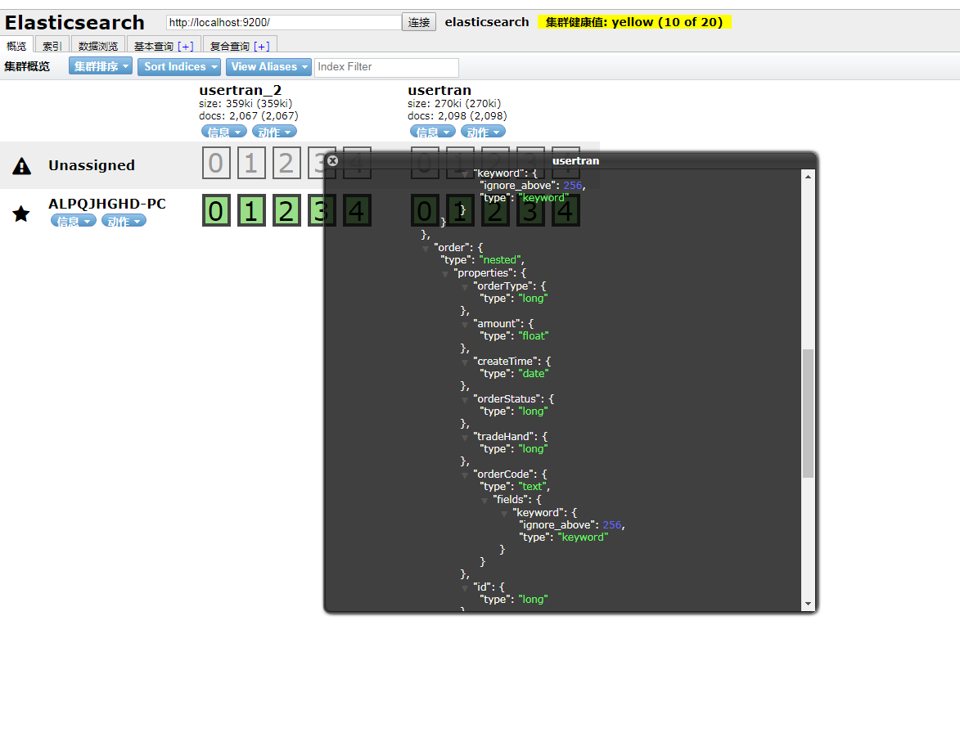Screen dimensions: 960x742
Task: Click the "date" type value
Action: click(x=534, y=373)
